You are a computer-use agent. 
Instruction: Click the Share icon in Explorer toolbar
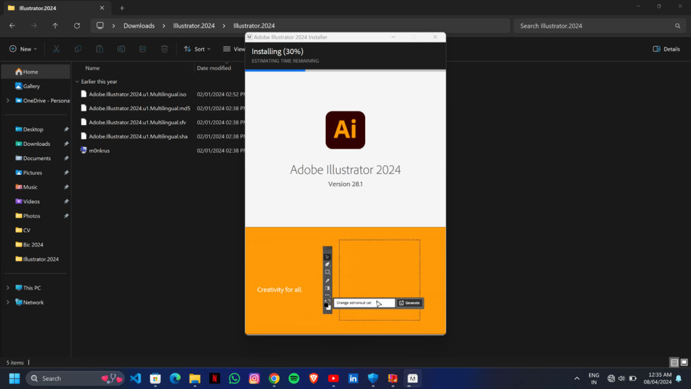143,49
